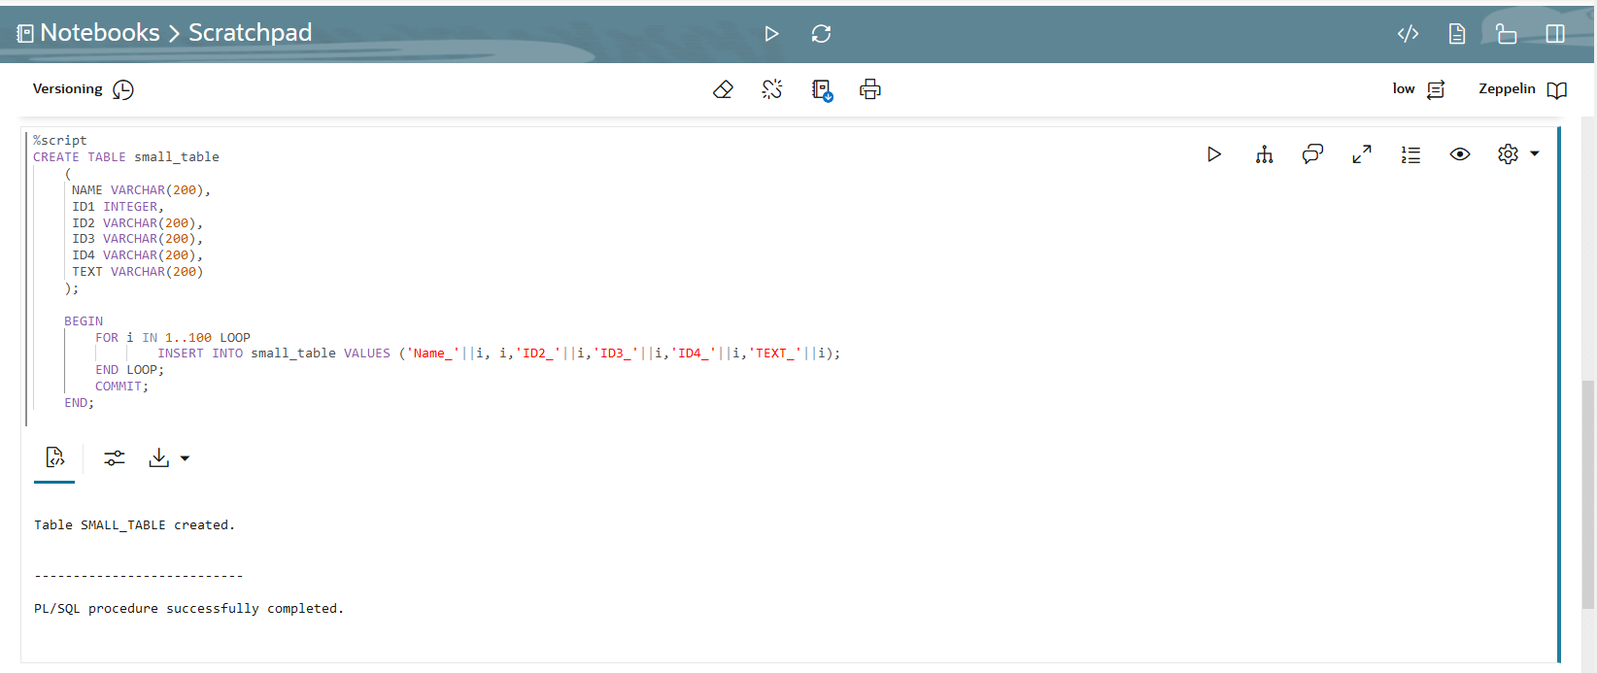Toggle paragraph visibility eye icon

coord(1460,154)
